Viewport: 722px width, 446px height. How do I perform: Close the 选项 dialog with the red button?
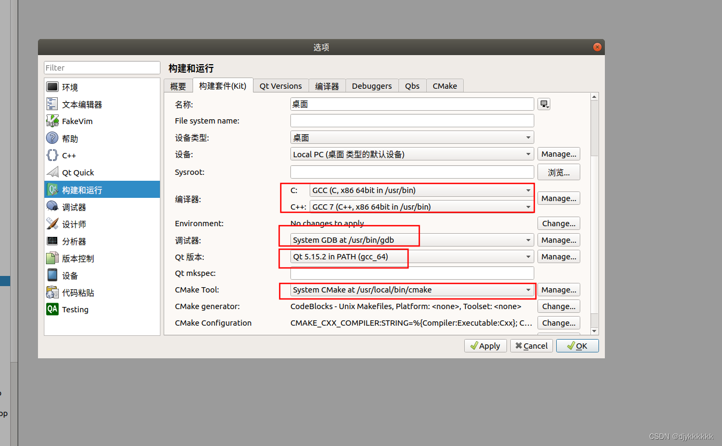coord(597,47)
